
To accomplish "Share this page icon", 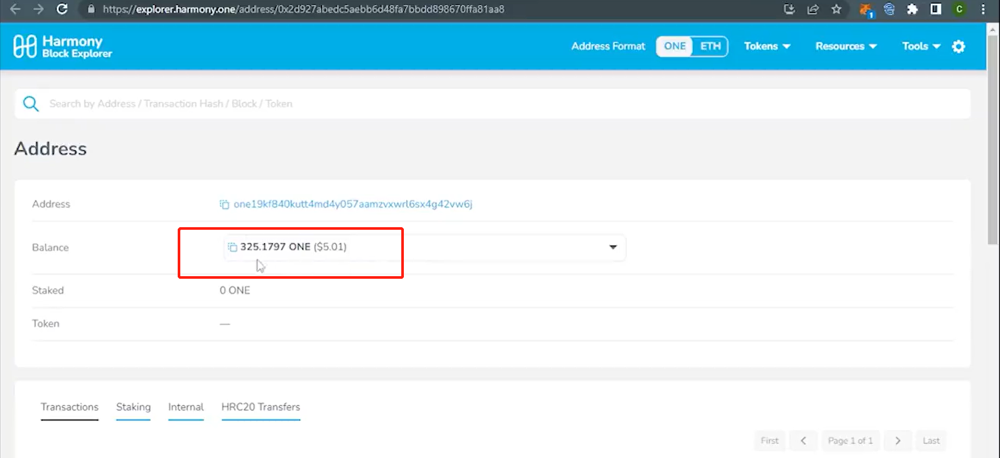I will point(813,9).
